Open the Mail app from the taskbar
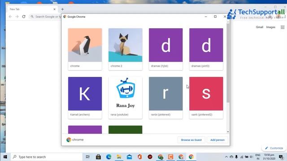The height and width of the screenshot is (161, 287). [x=130, y=157]
